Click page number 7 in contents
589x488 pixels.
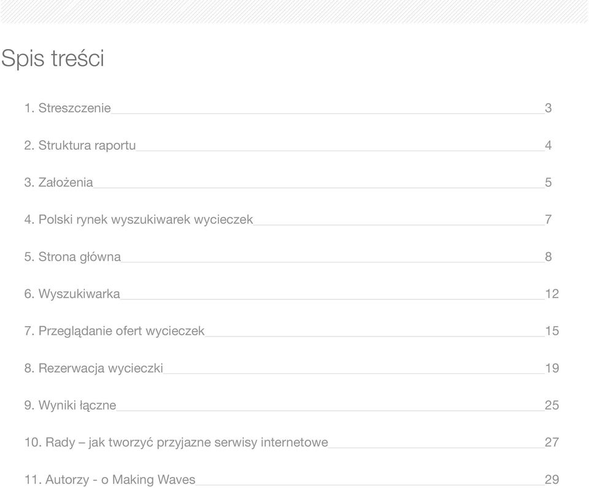pos(549,219)
